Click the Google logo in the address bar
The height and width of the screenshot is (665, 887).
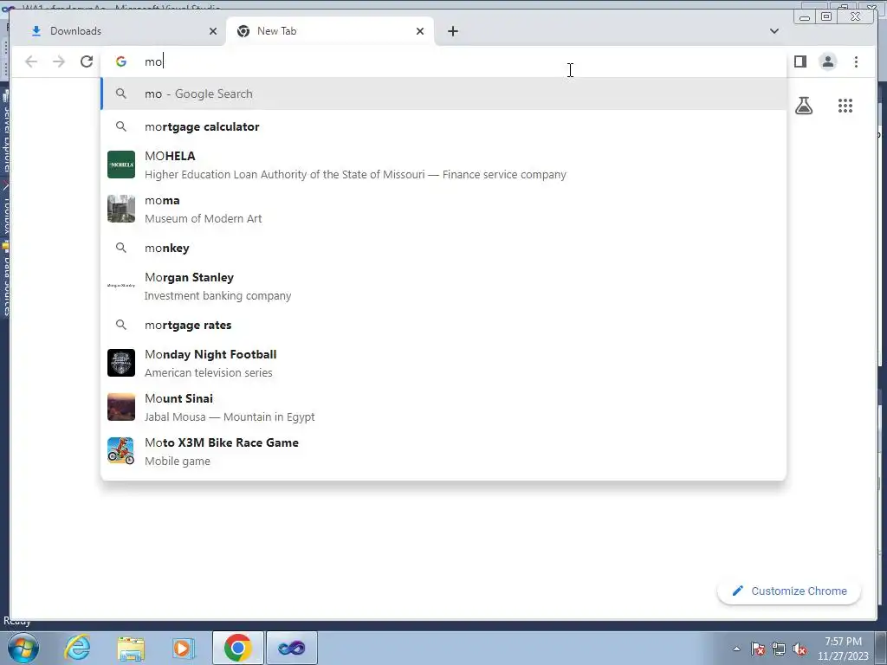point(121,61)
